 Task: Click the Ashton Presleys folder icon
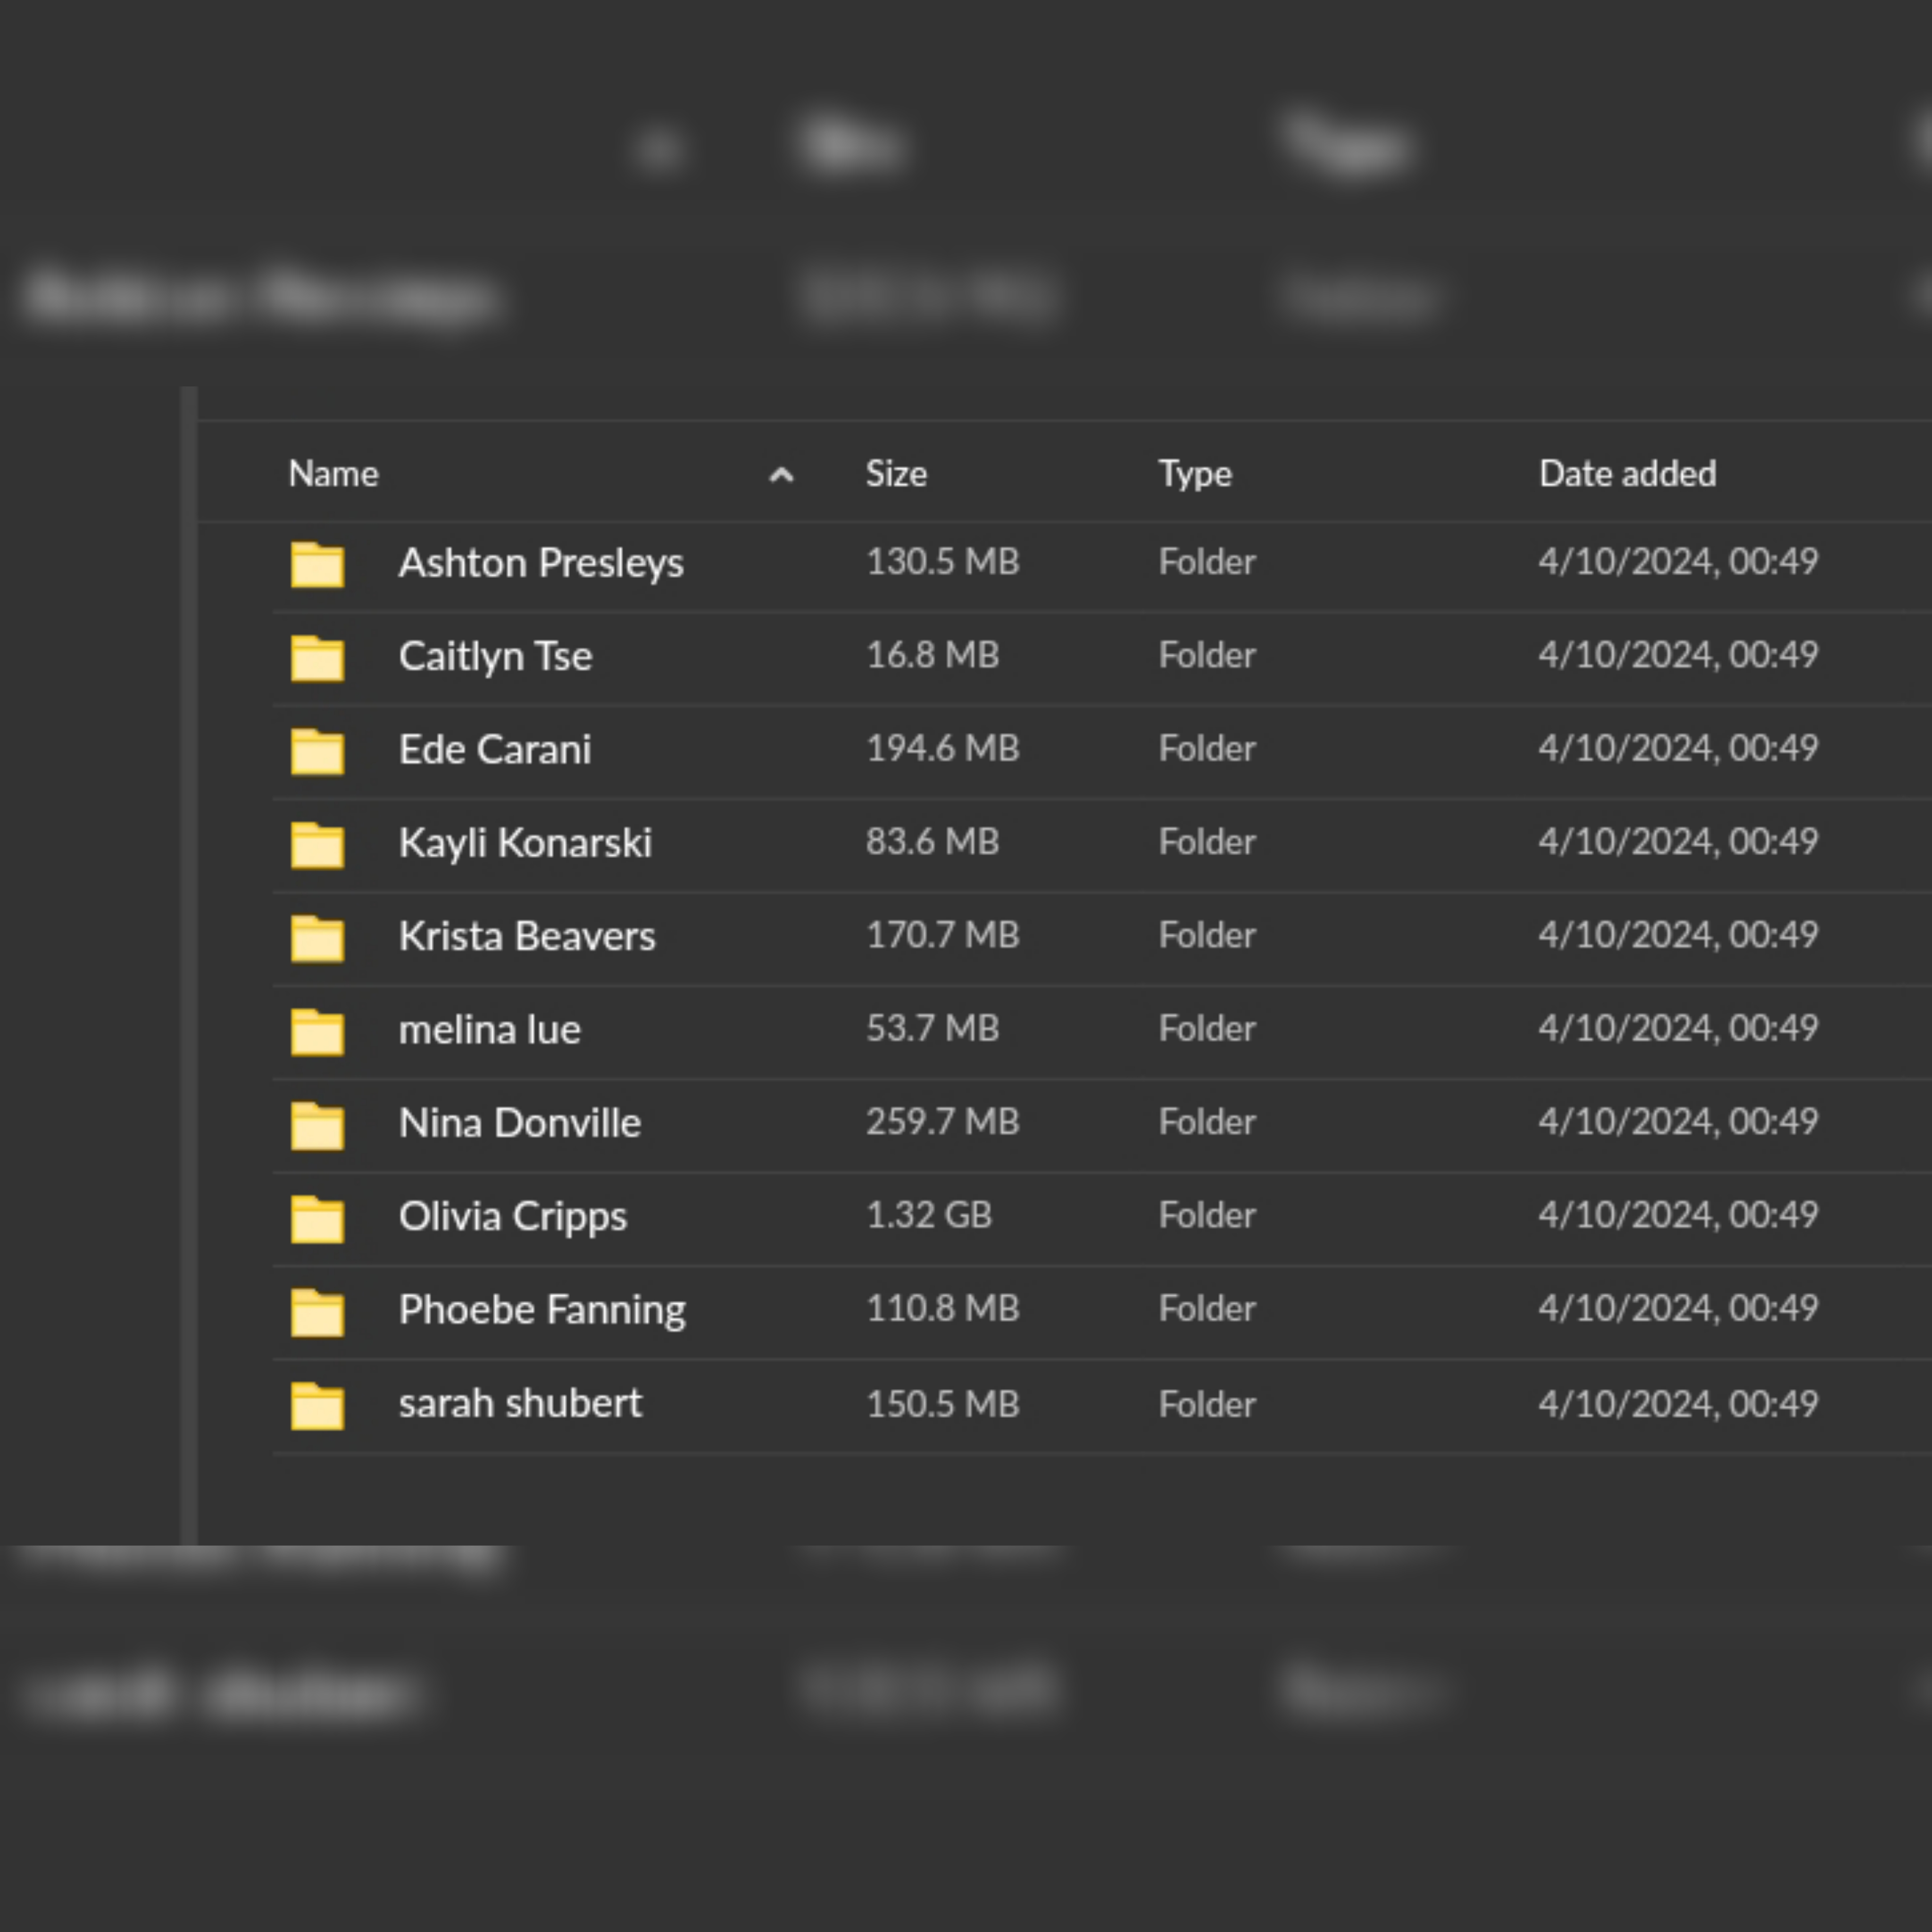[317, 564]
